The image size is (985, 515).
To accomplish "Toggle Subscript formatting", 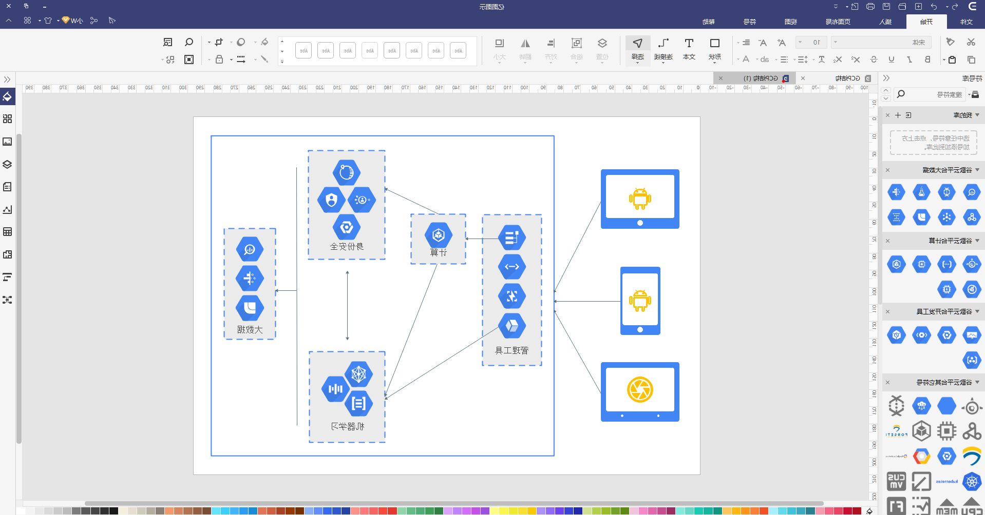I will click(x=838, y=60).
